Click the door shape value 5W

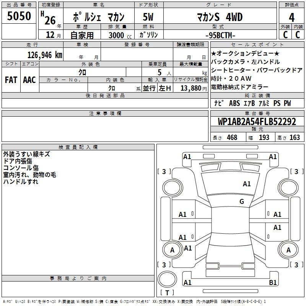pos(148,17)
